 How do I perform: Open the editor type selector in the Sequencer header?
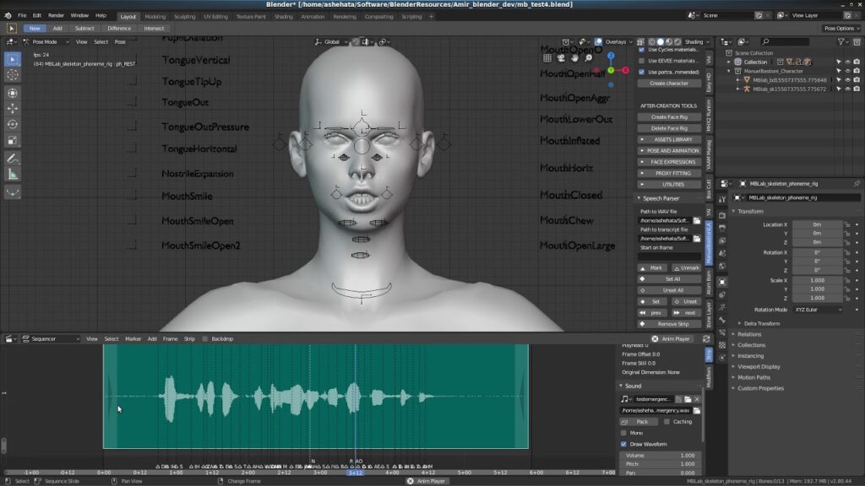point(8,338)
